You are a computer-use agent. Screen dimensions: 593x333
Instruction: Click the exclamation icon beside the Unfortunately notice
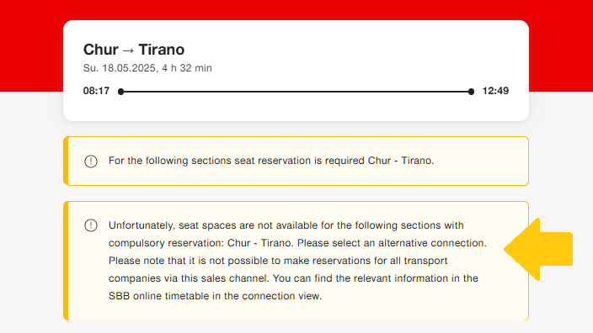pyautogui.click(x=91, y=225)
